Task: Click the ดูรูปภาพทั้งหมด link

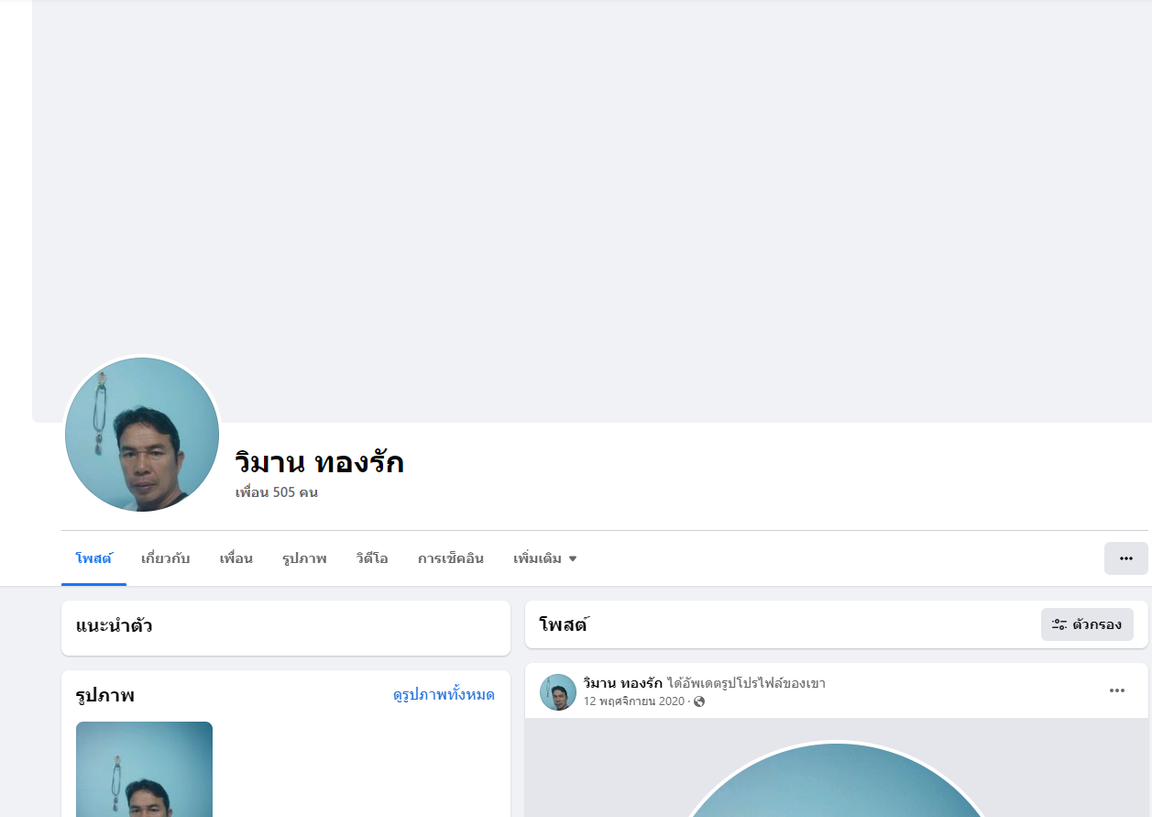Action: (444, 695)
